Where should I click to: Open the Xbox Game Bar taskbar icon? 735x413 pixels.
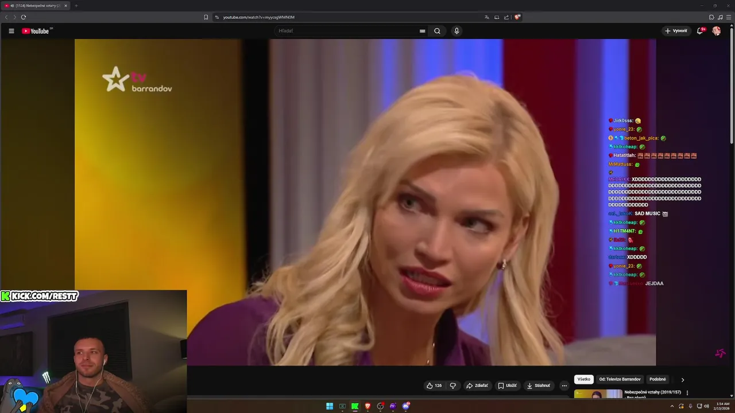[x=342, y=406]
